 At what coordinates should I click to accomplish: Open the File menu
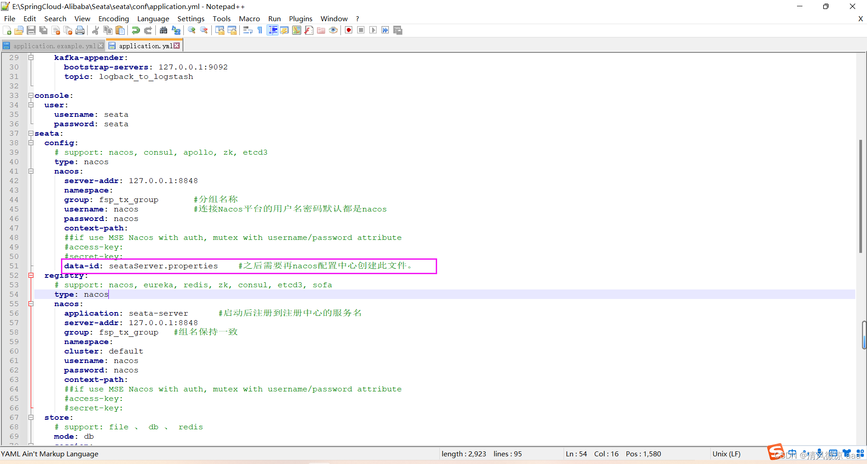pos(9,18)
